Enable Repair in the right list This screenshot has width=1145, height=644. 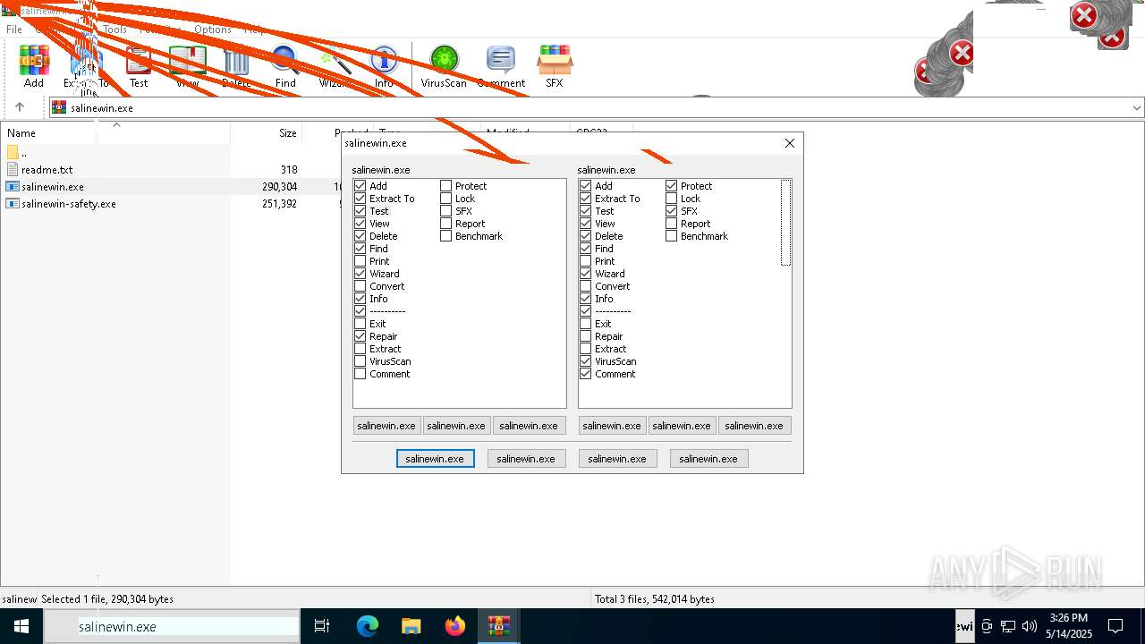pyautogui.click(x=586, y=336)
